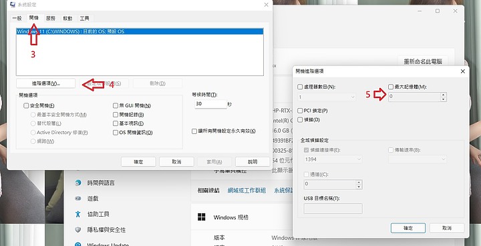Close the 系統設定 window with X
The height and width of the screenshot is (246, 481).
tap(266, 5)
